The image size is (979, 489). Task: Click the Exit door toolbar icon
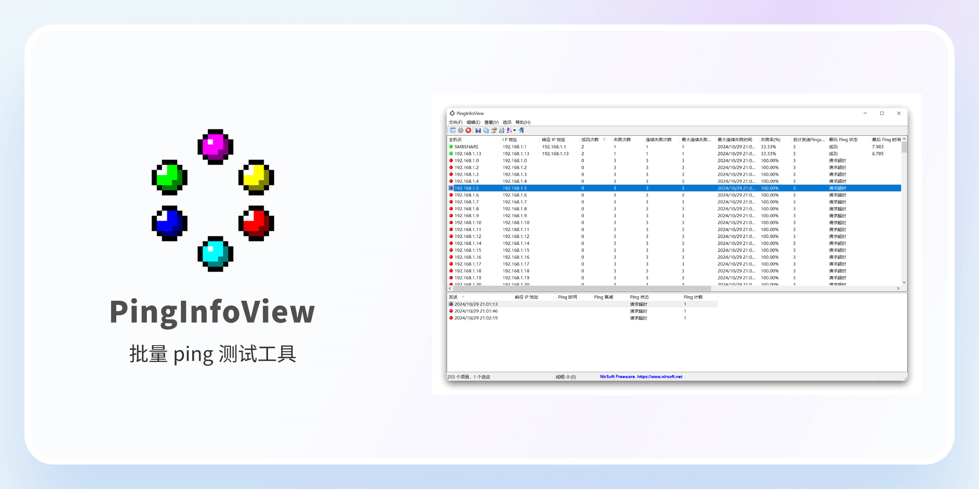[521, 130]
